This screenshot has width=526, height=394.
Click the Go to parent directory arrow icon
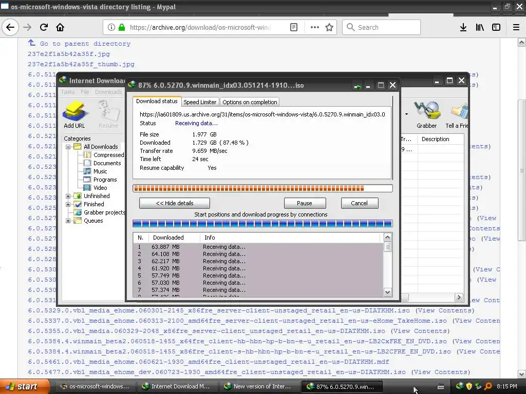pos(31,43)
